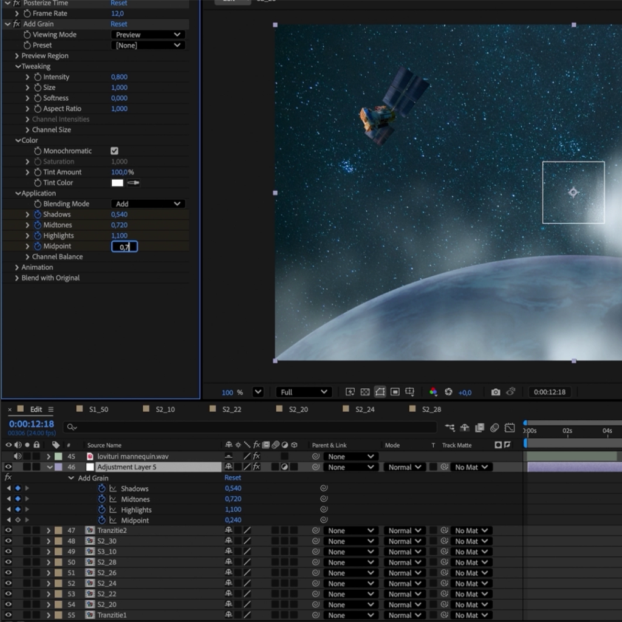Click the Shadows stopwatch in effect controls

[x=38, y=214]
